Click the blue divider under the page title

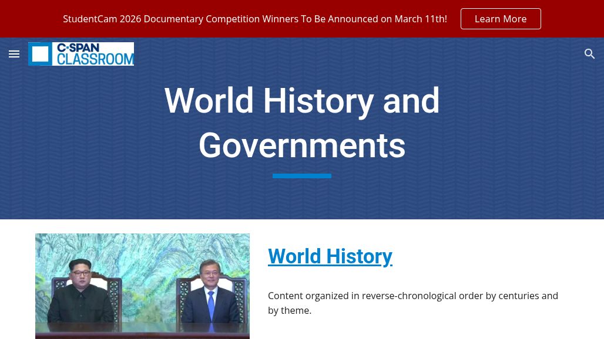[301, 175]
